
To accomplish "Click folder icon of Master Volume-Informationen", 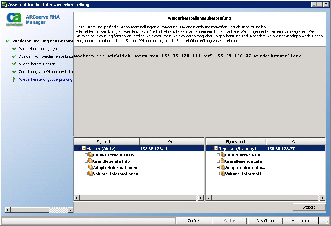I will click(x=90, y=174).
